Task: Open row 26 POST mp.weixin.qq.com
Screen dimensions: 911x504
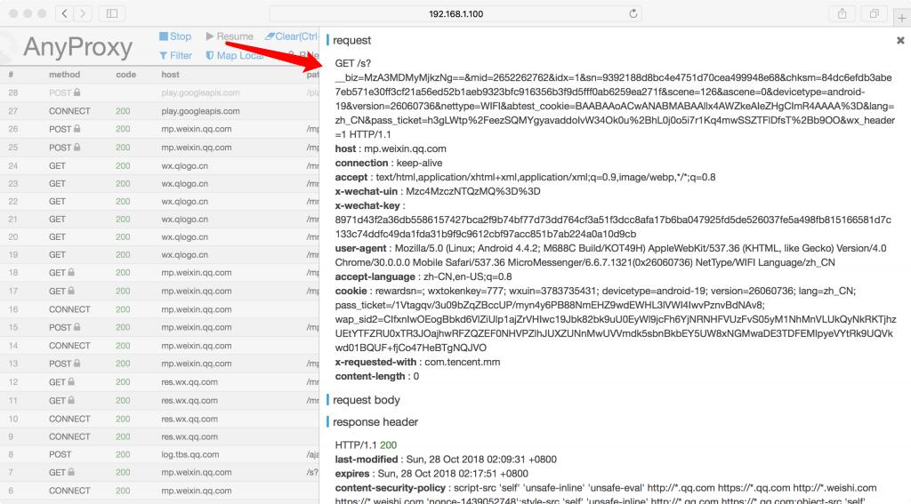Action: click(160, 129)
